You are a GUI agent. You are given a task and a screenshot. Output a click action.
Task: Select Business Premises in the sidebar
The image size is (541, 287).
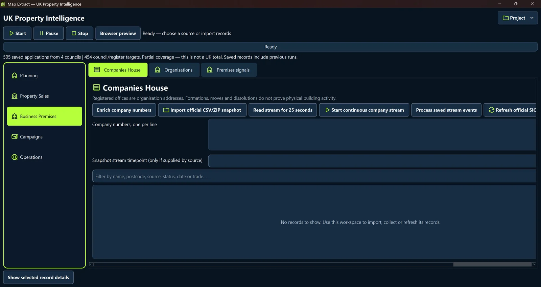point(45,116)
